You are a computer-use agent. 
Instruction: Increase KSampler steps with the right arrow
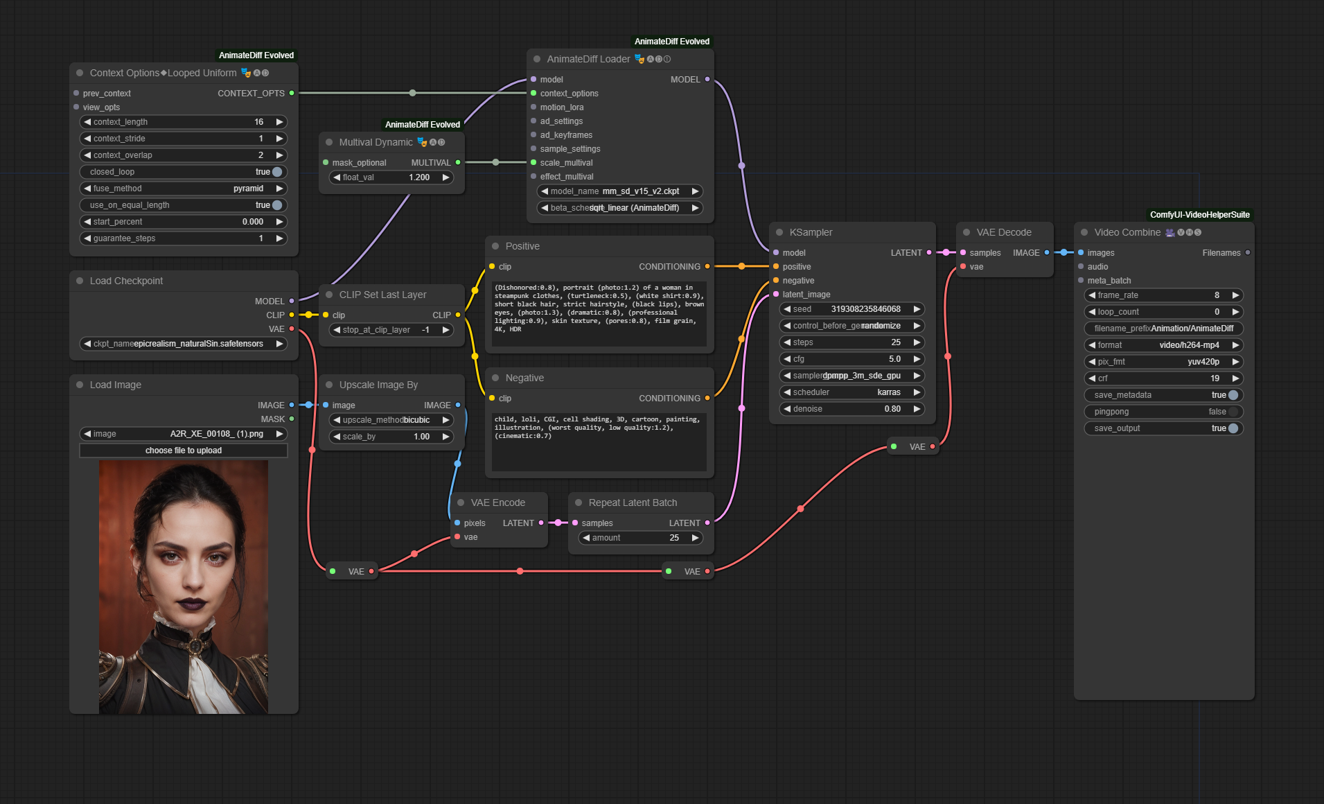click(x=917, y=342)
